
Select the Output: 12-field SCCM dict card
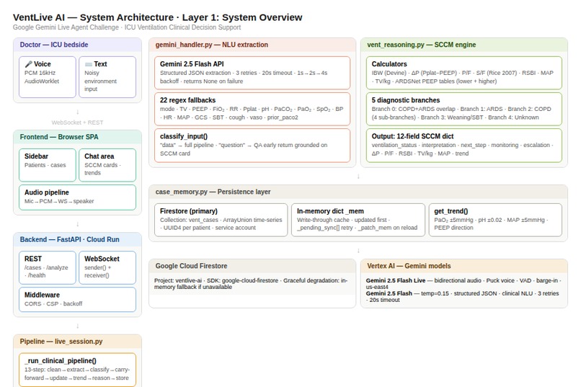tap(464, 145)
